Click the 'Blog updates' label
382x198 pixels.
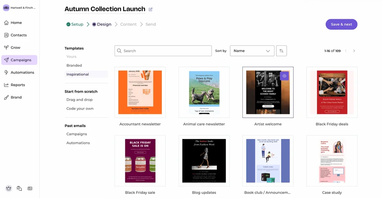click(x=204, y=193)
